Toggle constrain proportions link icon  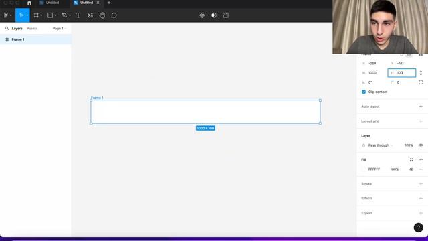click(421, 73)
